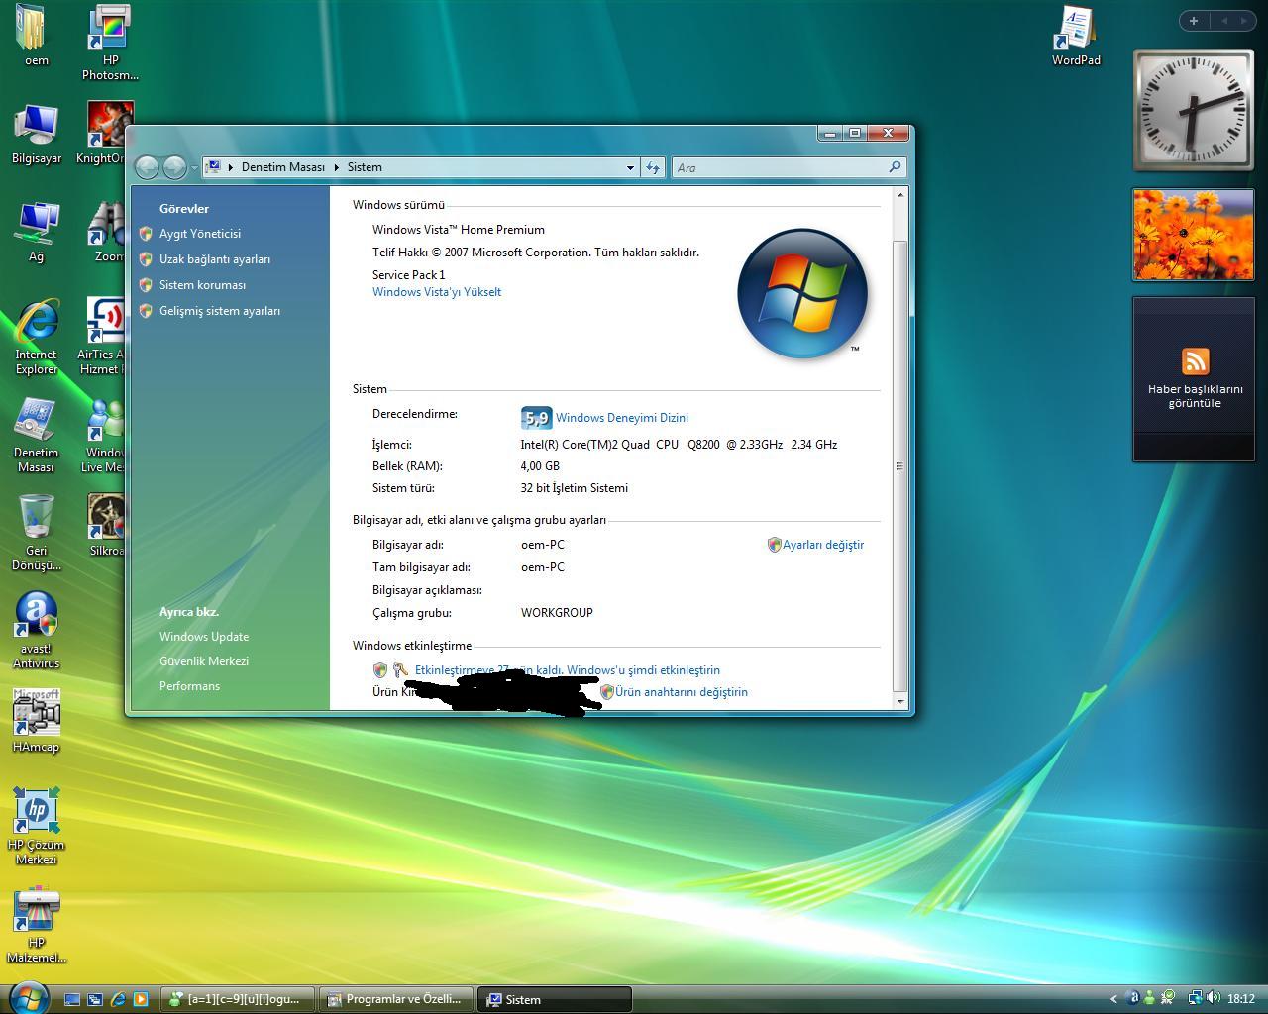Open the HP Photosmart desktop shortcut
The width and height of the screenshot is (1268, 1014).
(x=110, y=42)
